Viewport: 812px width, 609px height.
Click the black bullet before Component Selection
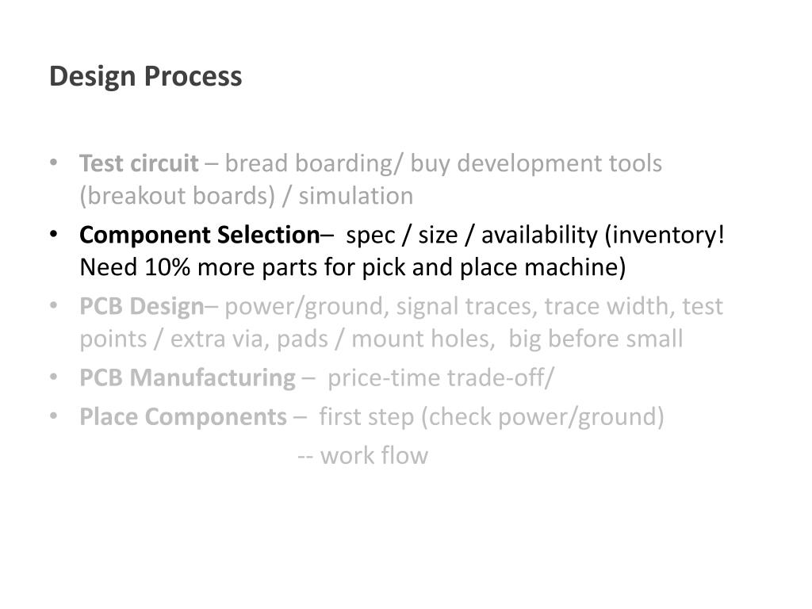[53, 235]
